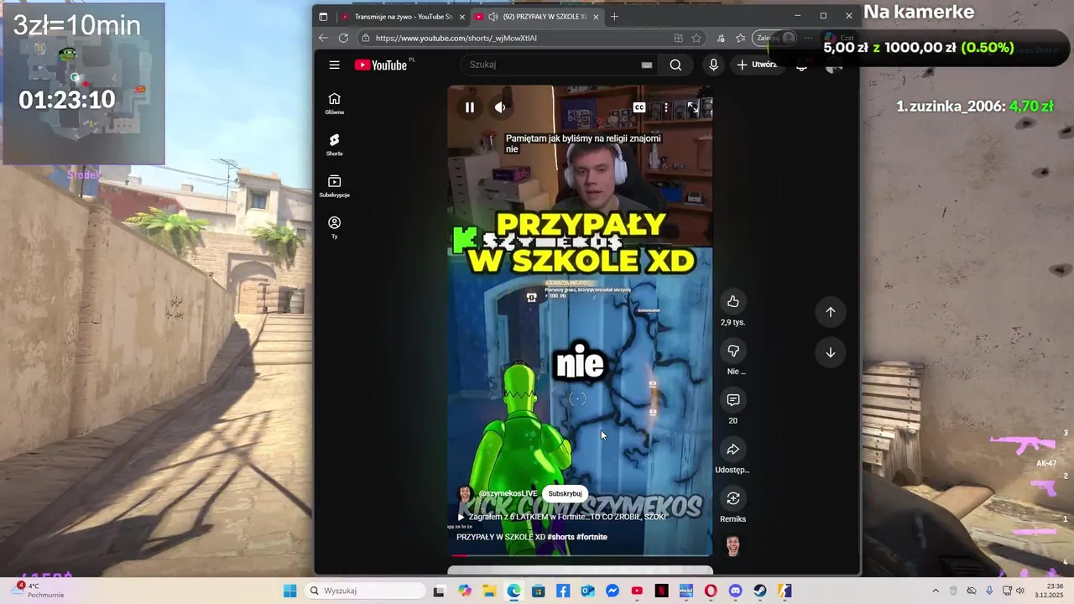Open the Windows Start menu
This screenshot has height=604, width=1074.
pos(289,591)
